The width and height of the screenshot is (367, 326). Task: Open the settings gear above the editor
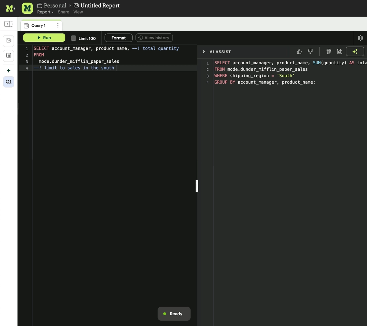360,38
